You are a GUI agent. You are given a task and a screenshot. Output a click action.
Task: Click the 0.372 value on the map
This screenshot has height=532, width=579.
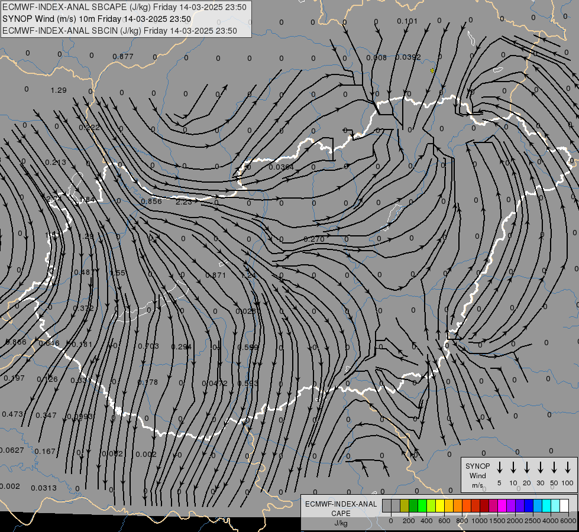tap(83, 309)
